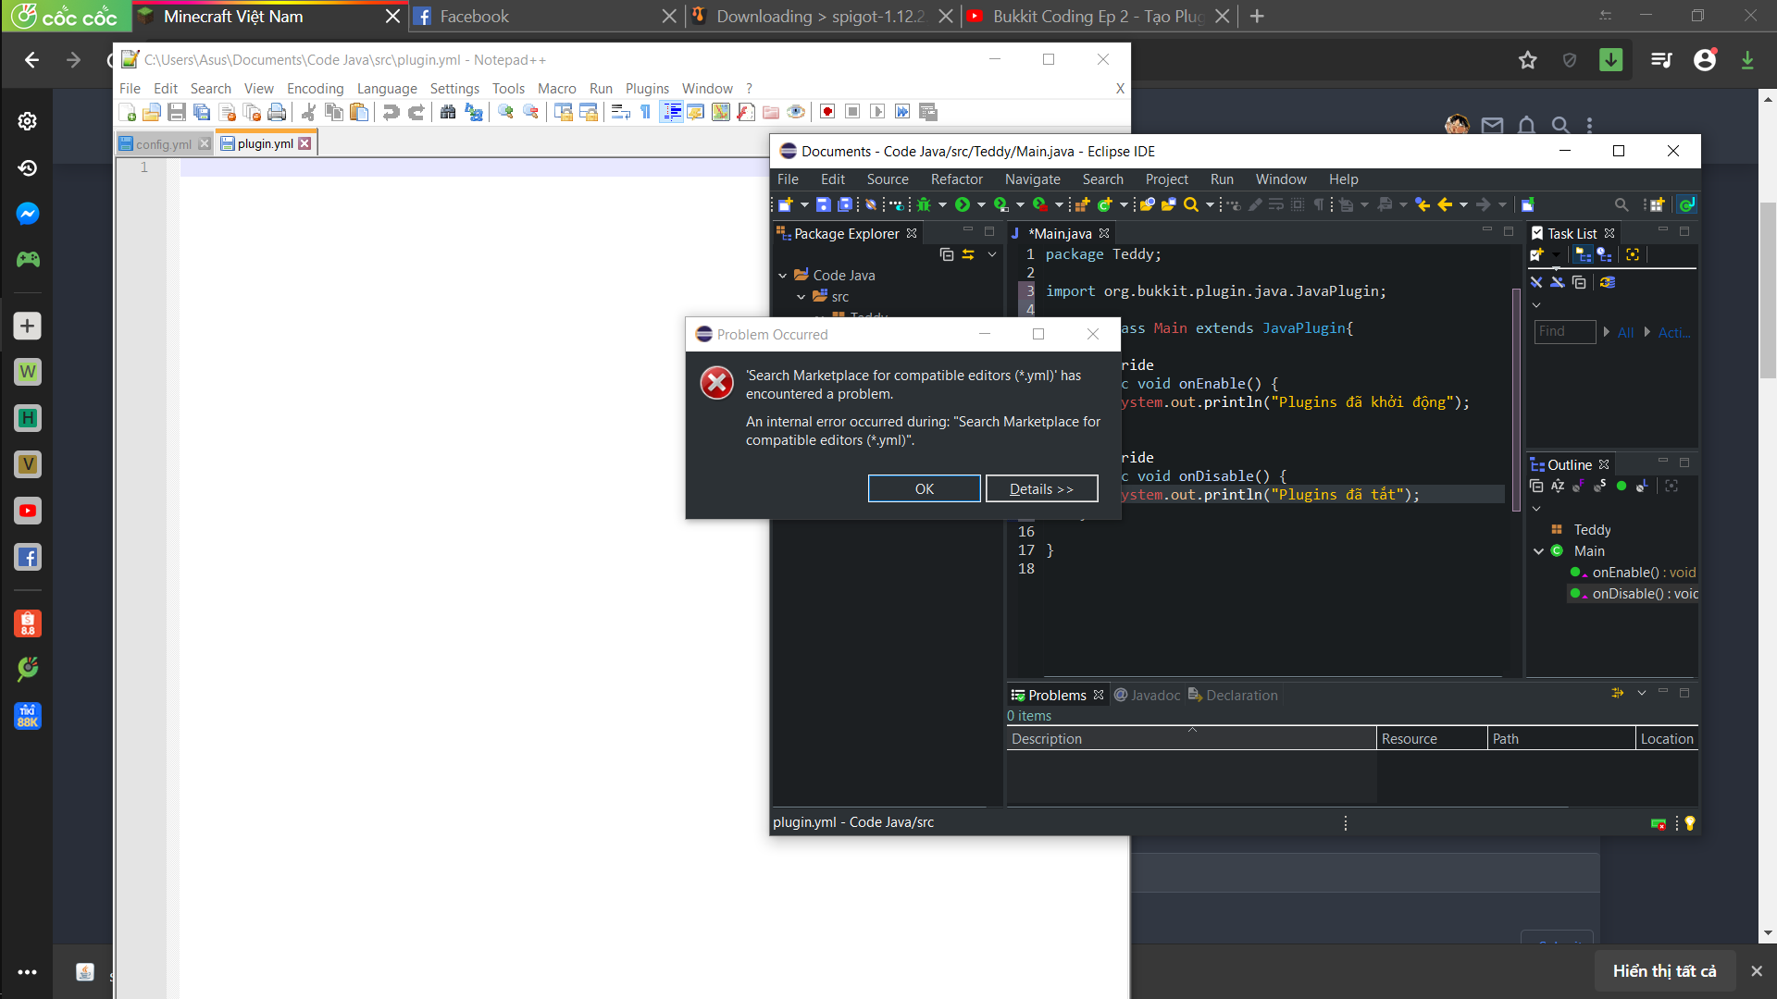The width and height of the screenshot is (1777, 999).
Task: Collapse the Code Java project node
Action: point(783,276)
